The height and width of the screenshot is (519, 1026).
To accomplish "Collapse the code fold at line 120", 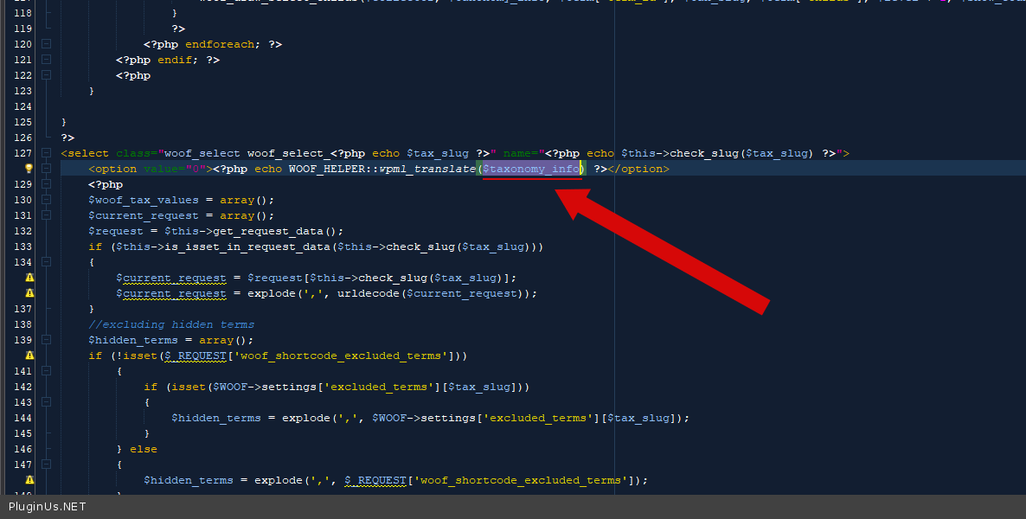I will point(47,44).
